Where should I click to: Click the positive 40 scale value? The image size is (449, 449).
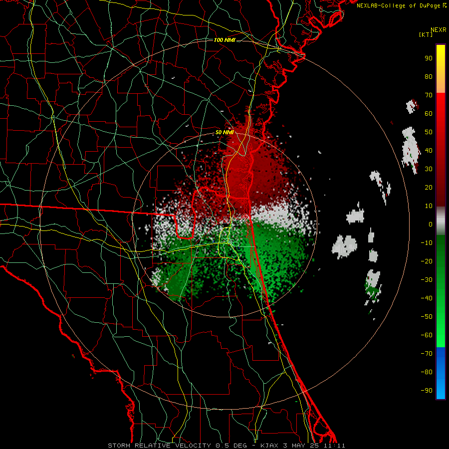(x=429, y=150)
